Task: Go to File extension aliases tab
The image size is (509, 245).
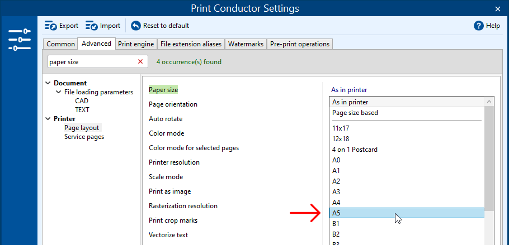Action: 191,44
